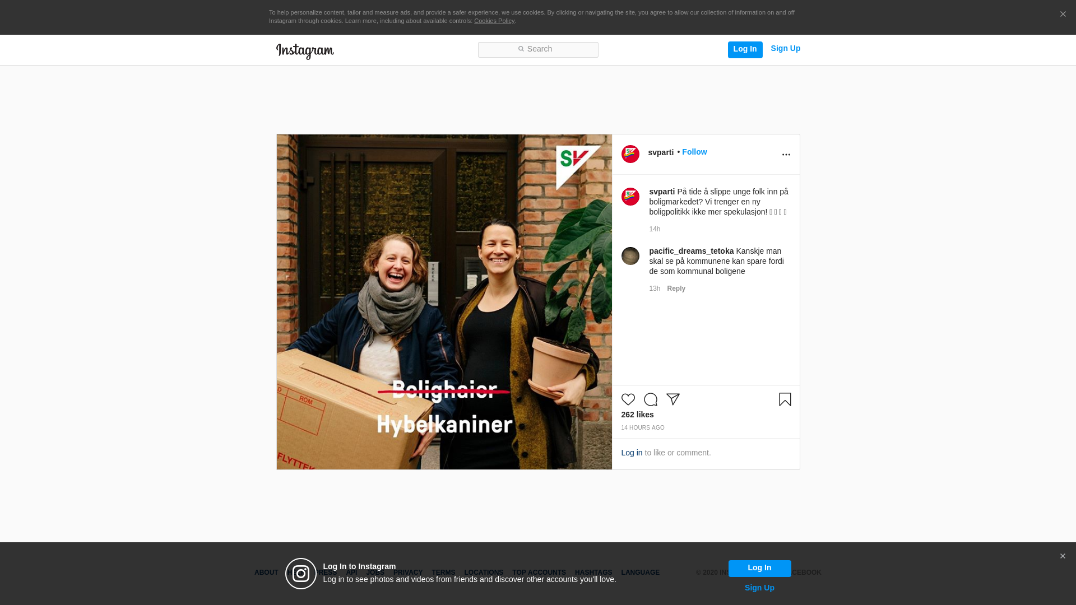Open svparti profile picture in post header

click(x=630, y=154)
